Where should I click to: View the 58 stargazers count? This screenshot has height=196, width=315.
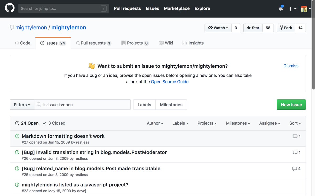point(268,28)
